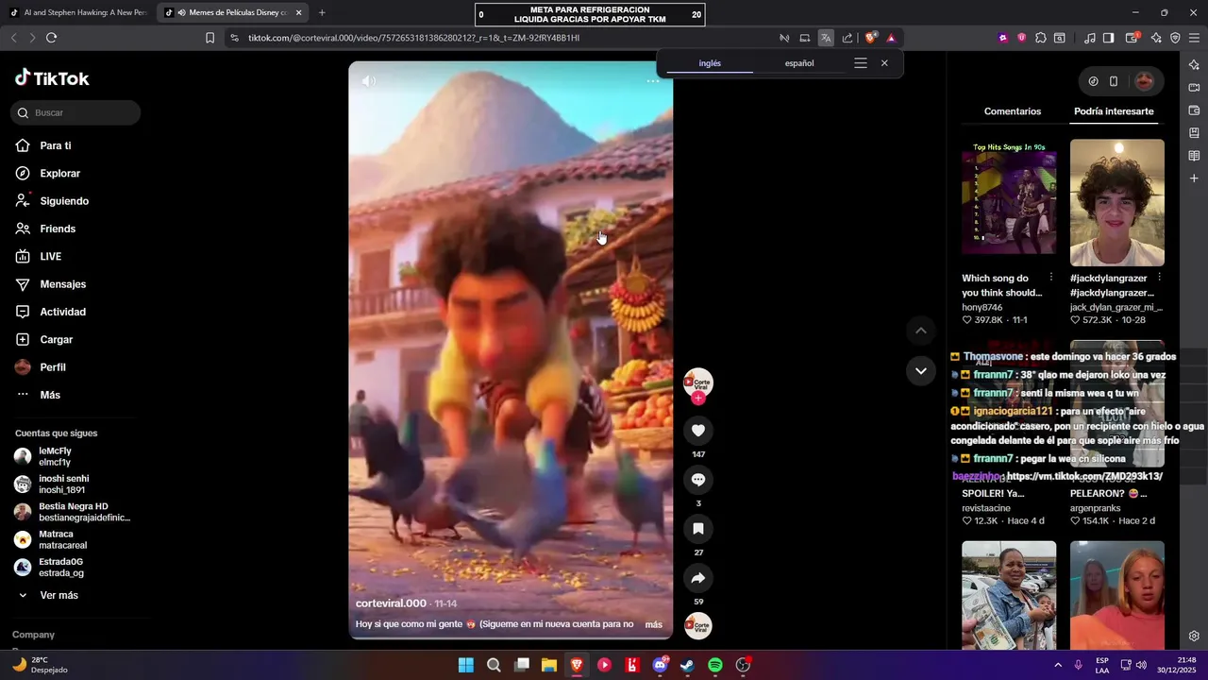Click the Buscar search field
Screen dimensions: 1208x680
click(75, 113)
